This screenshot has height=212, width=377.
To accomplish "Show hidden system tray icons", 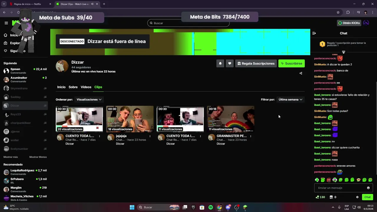I will pyautogui.click(x=333, y=207).
